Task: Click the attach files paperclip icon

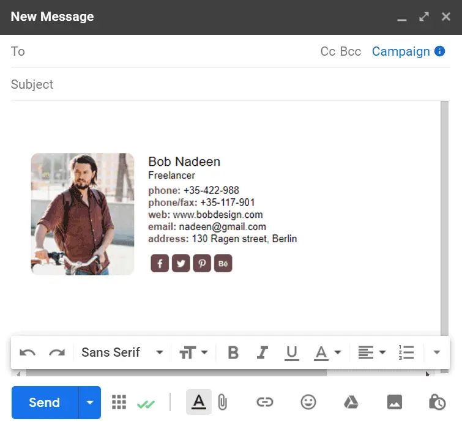Action: point(223,402)
